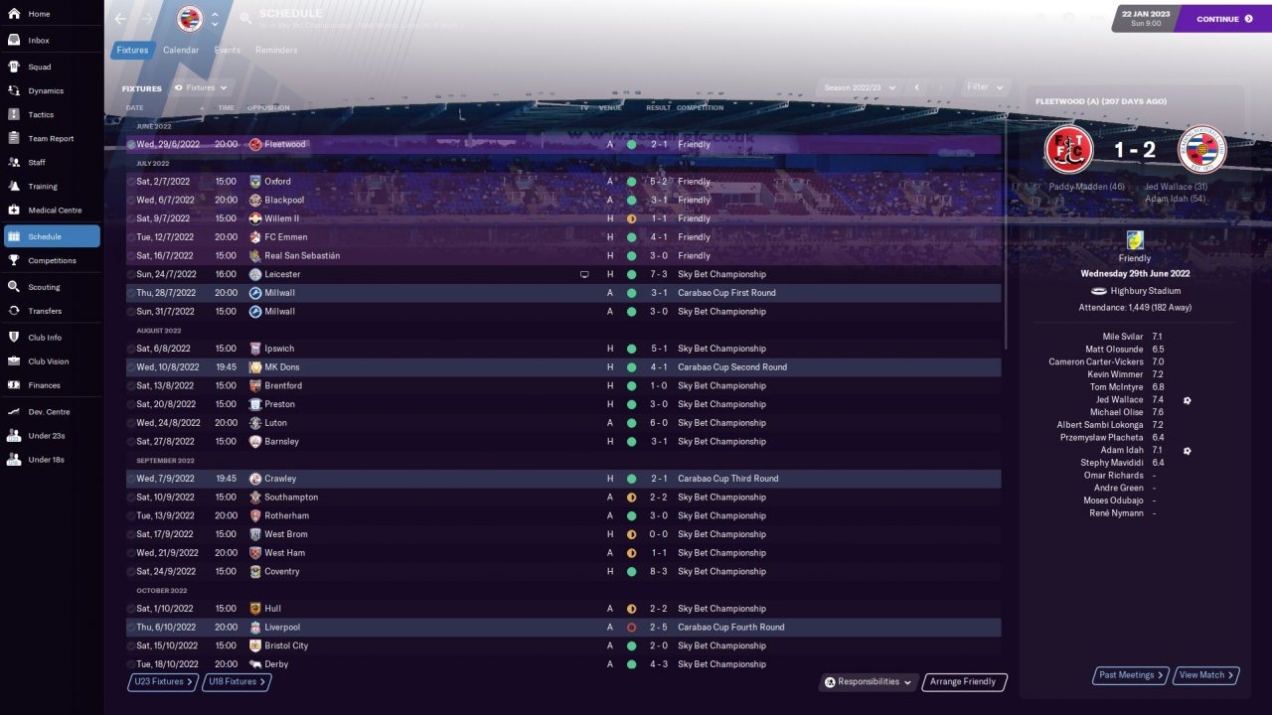This screenshot has width=1272, height=715.
Task: Open the Tactics board icon
Action: [15, 115]
